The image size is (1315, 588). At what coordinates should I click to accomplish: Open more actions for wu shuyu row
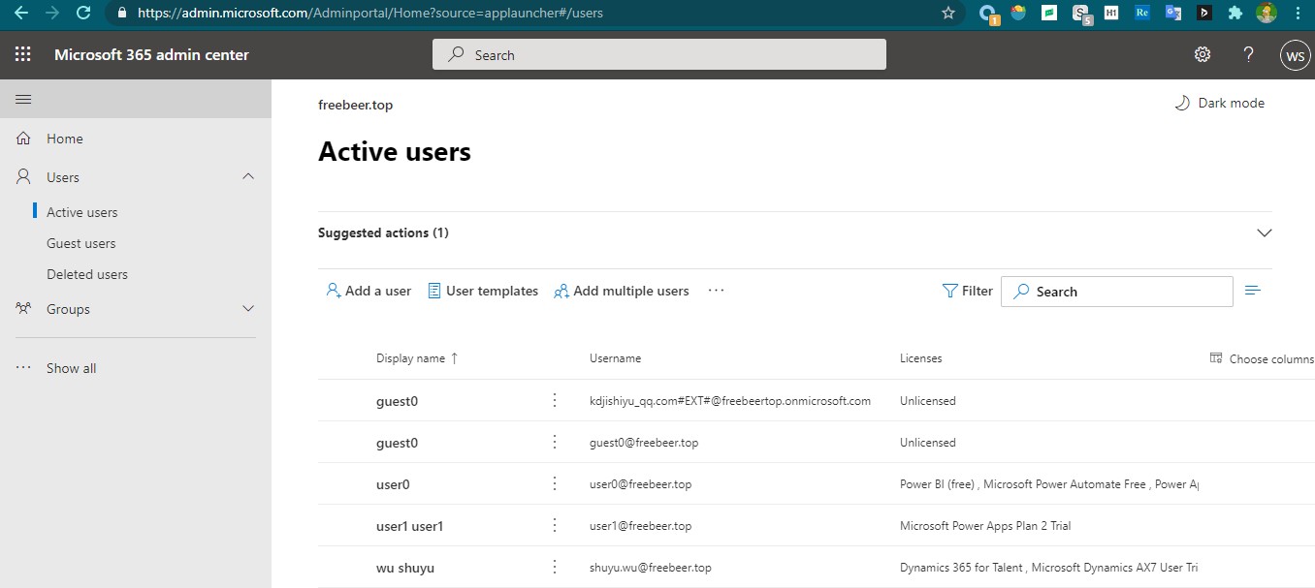(555, 567)
